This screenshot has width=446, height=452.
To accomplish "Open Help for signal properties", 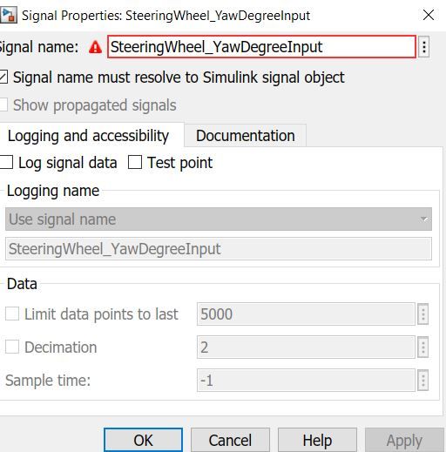I will tap(317, 440).
